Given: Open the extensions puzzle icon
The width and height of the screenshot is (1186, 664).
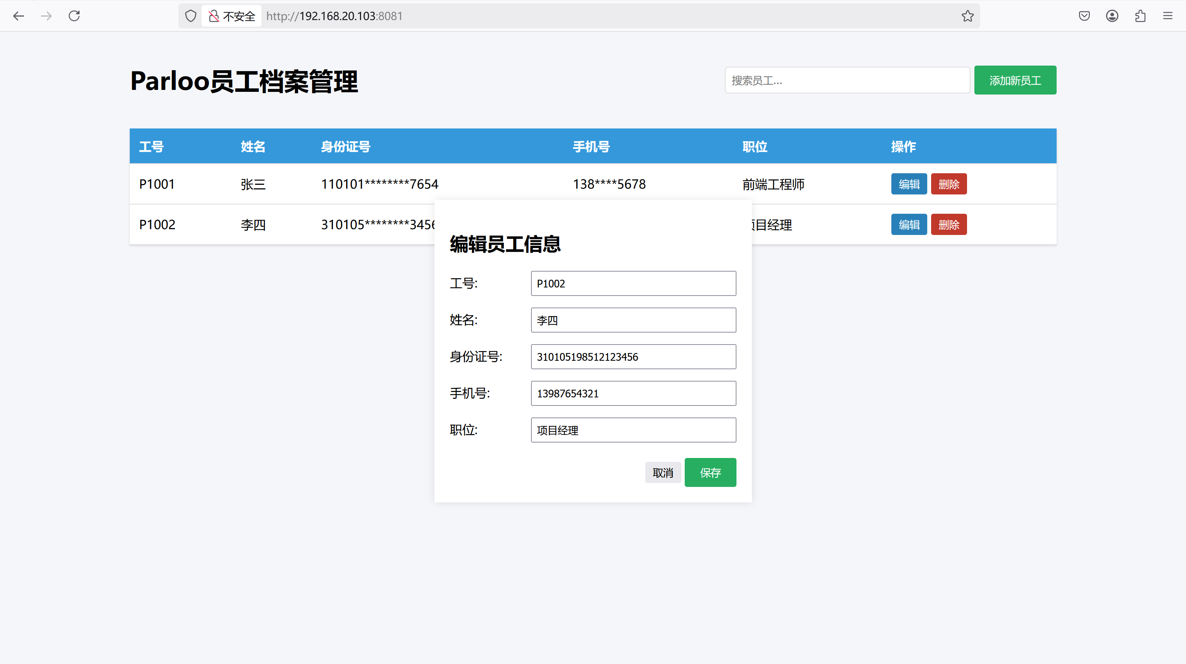Looking at the screenshot, I should pyautogui.click(x=1140, y=16).
